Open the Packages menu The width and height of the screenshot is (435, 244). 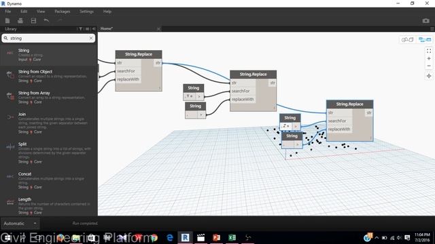tap(63, 12)
